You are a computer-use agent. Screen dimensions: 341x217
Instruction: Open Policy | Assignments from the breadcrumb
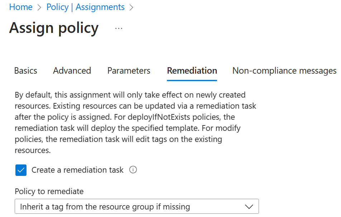click(86, 7)
